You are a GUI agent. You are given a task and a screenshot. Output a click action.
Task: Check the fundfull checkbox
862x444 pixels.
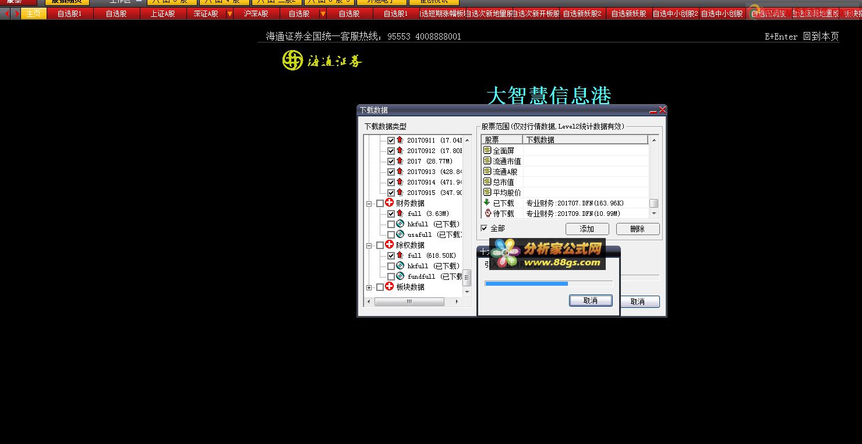(391, 276)
